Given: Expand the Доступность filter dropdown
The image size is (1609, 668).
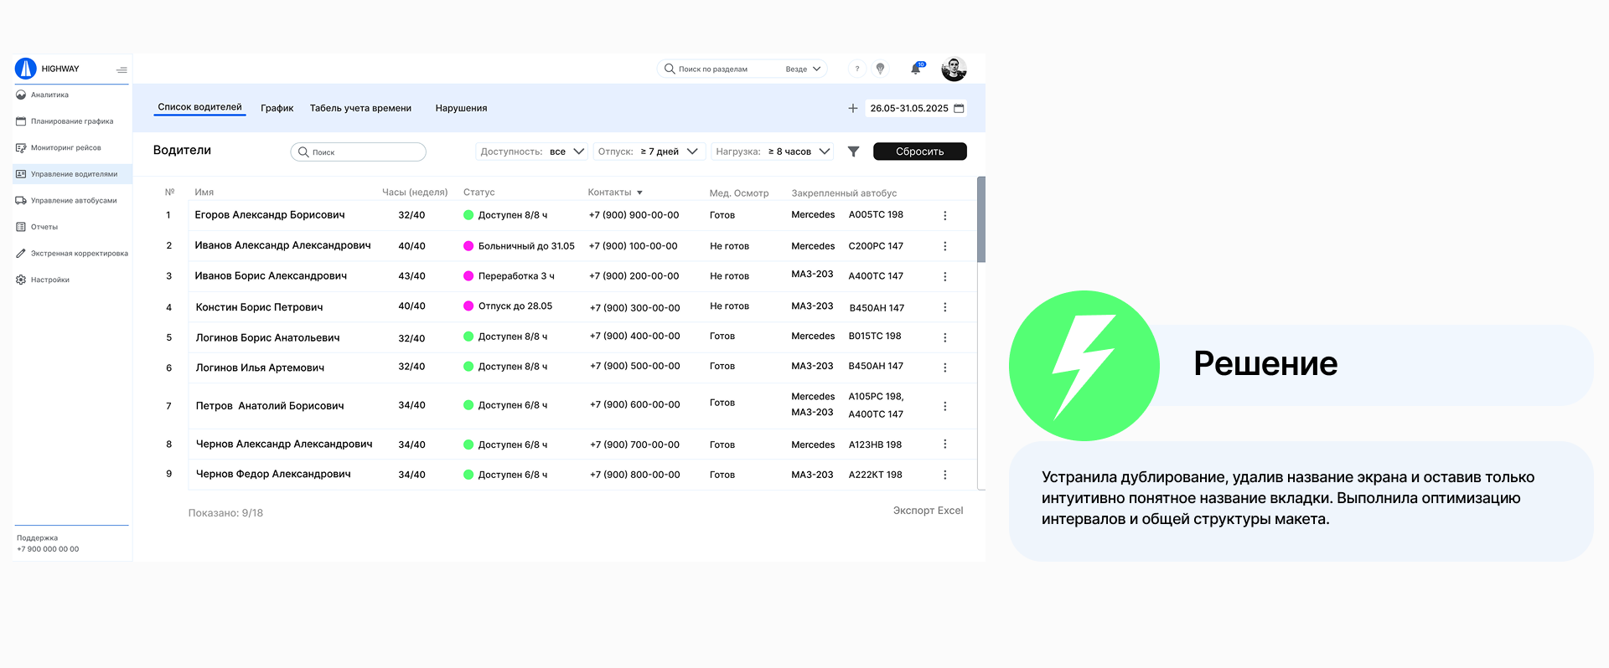Looking at the screenshot, I should [578, 152].
